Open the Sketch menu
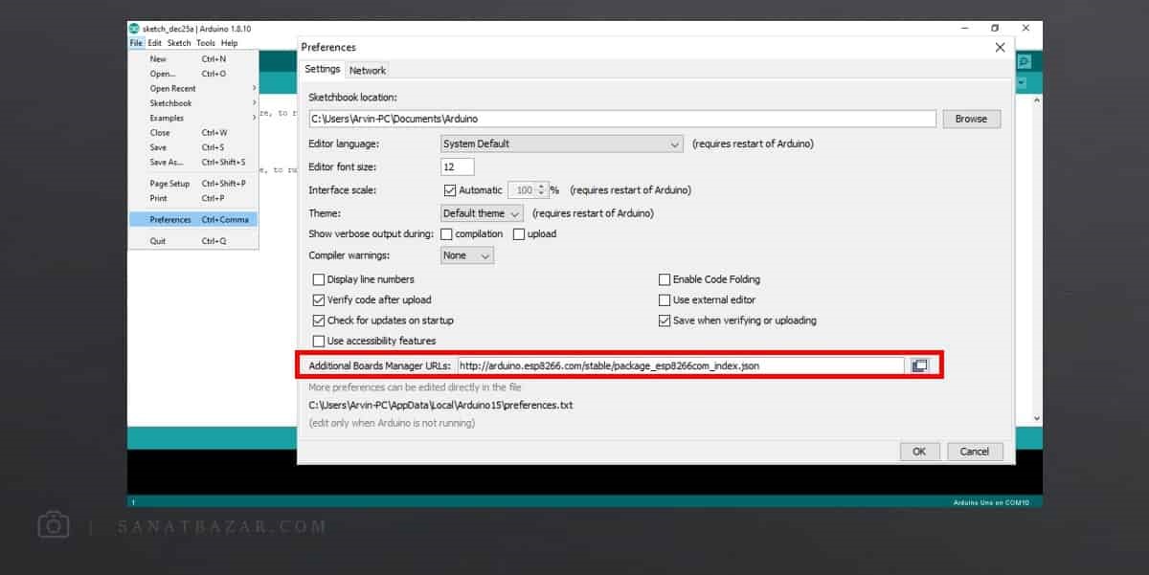Viewport: 1149px width, 575px height. (179, 43)
